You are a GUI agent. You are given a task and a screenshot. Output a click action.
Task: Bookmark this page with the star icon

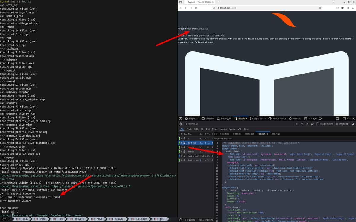pyautogui.click(x=320, y=8)
